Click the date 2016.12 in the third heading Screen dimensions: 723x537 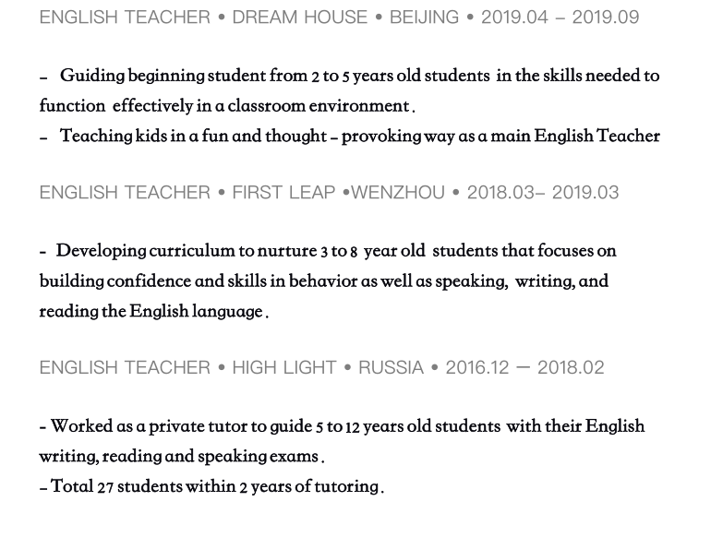477,367
